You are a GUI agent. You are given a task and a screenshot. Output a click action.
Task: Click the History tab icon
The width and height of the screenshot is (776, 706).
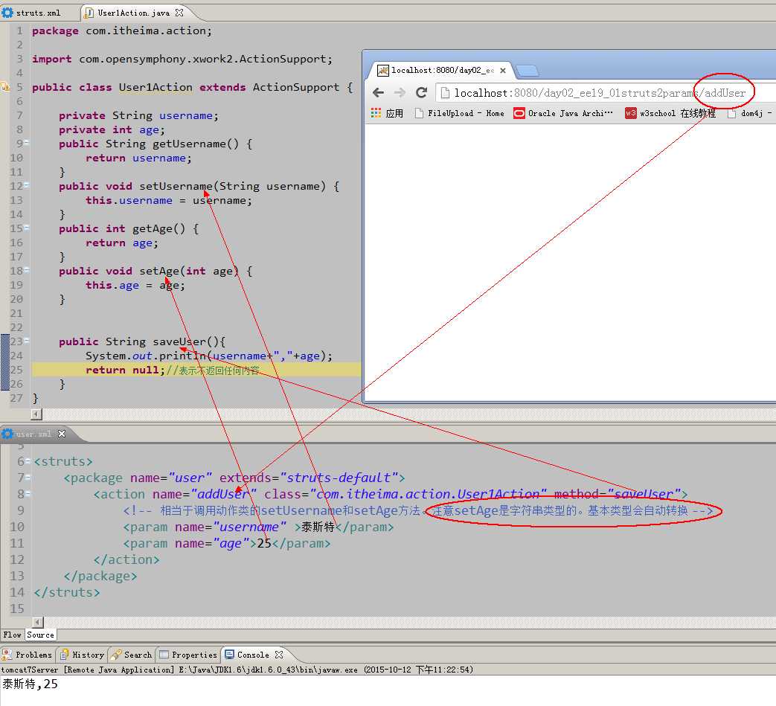pos(64,655)
